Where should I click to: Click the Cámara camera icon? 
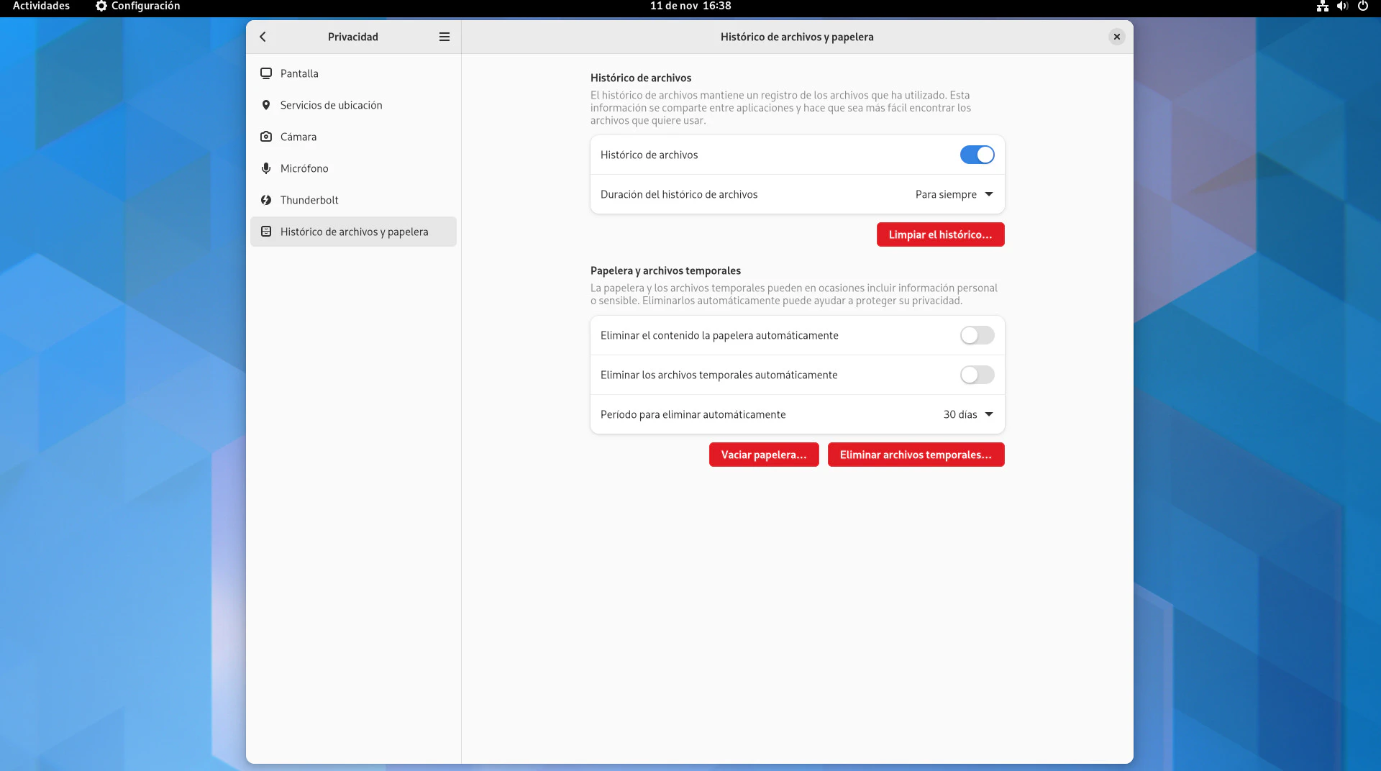(x=266, y=137)
